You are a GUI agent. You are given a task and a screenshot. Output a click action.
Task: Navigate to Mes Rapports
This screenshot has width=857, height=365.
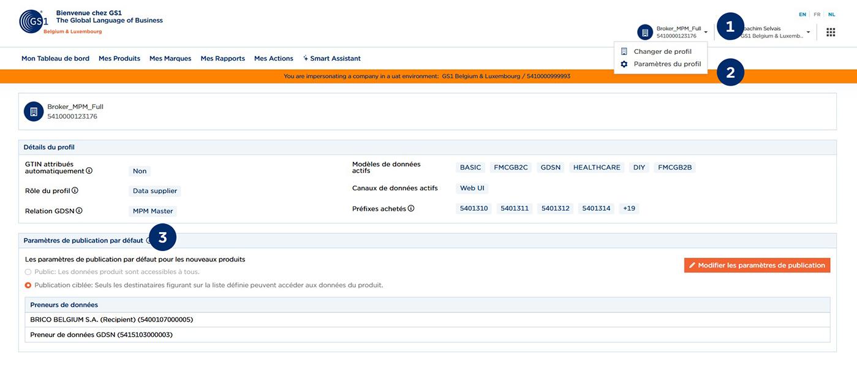coord(223,58)
